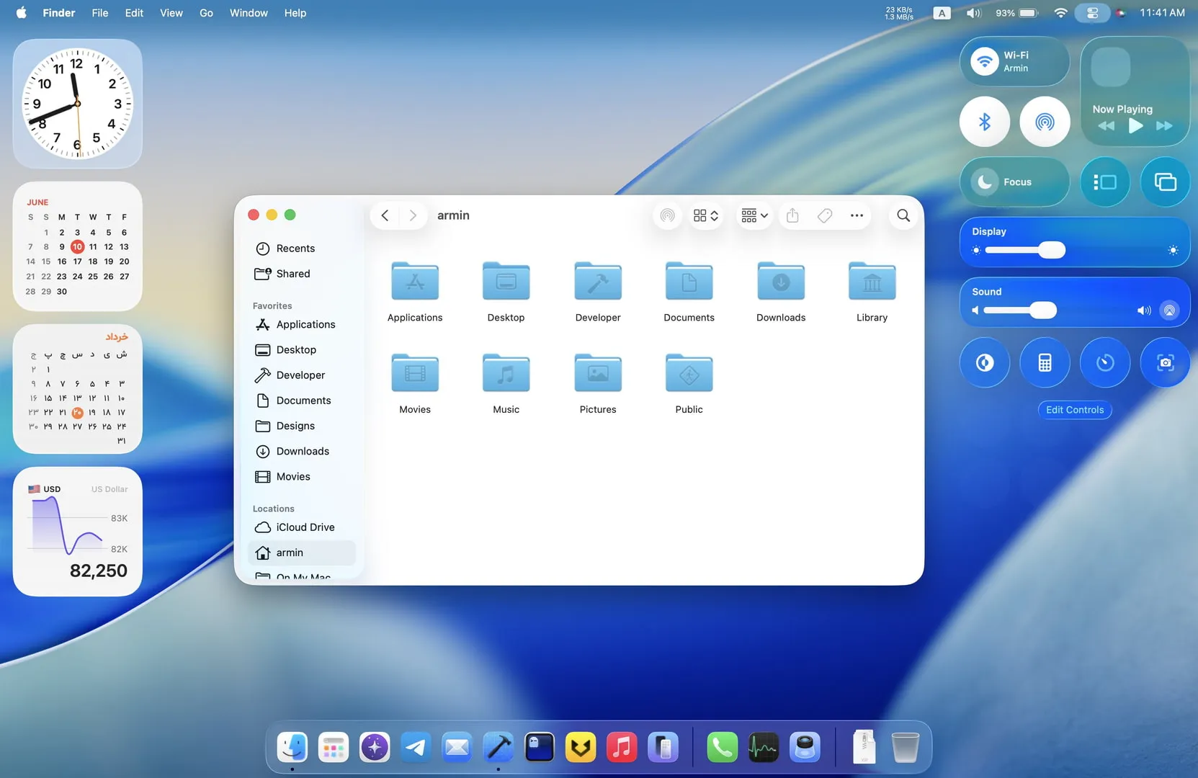Open Calculator from Control Center
This screenshot has width=1198, height=778.
tap(1045, 362)
